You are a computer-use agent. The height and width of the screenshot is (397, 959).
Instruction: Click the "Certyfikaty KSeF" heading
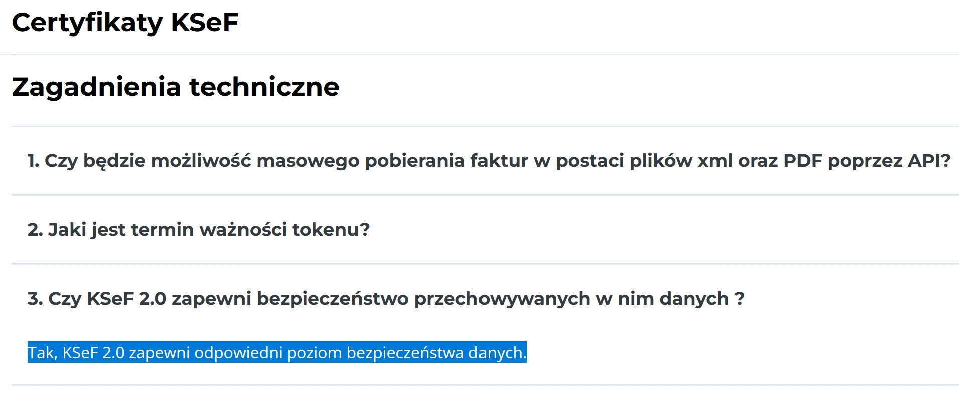pyautogui.click(x=125, y=23)
